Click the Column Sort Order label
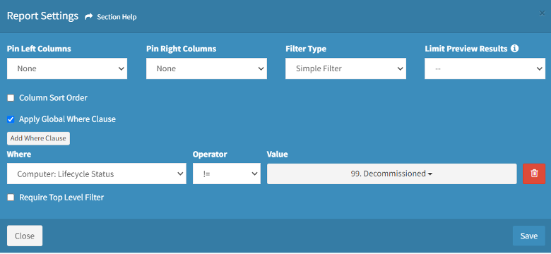 (54, 98)
